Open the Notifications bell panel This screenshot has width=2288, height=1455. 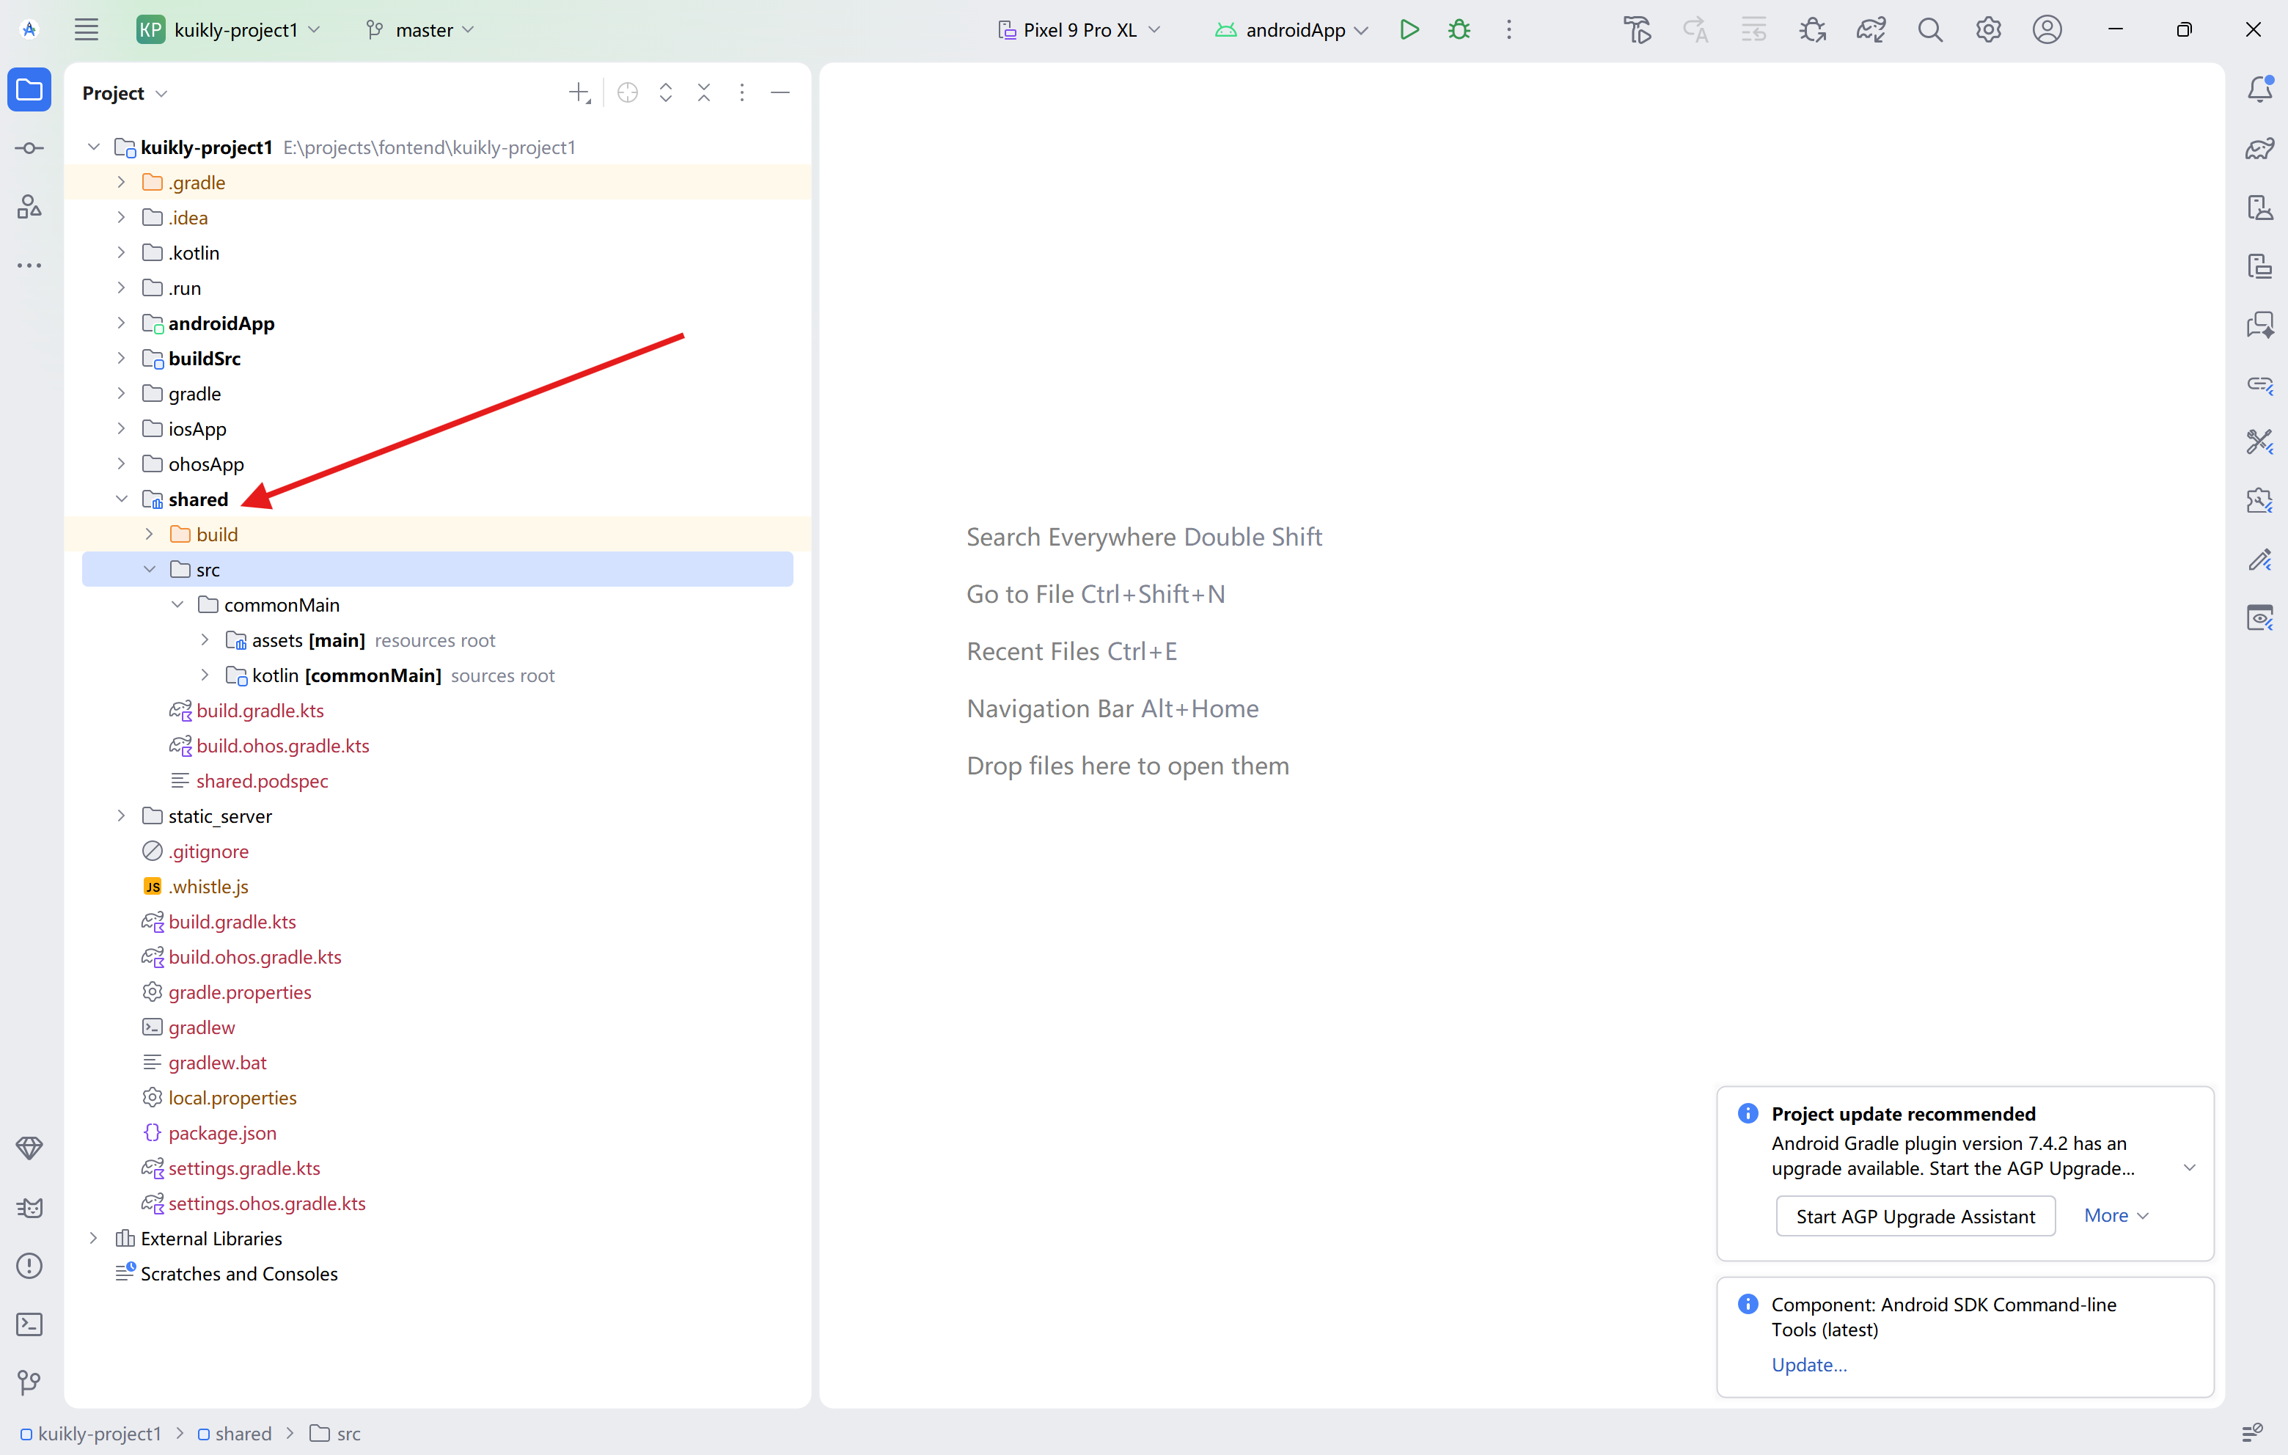click(x=2259, y=90)
